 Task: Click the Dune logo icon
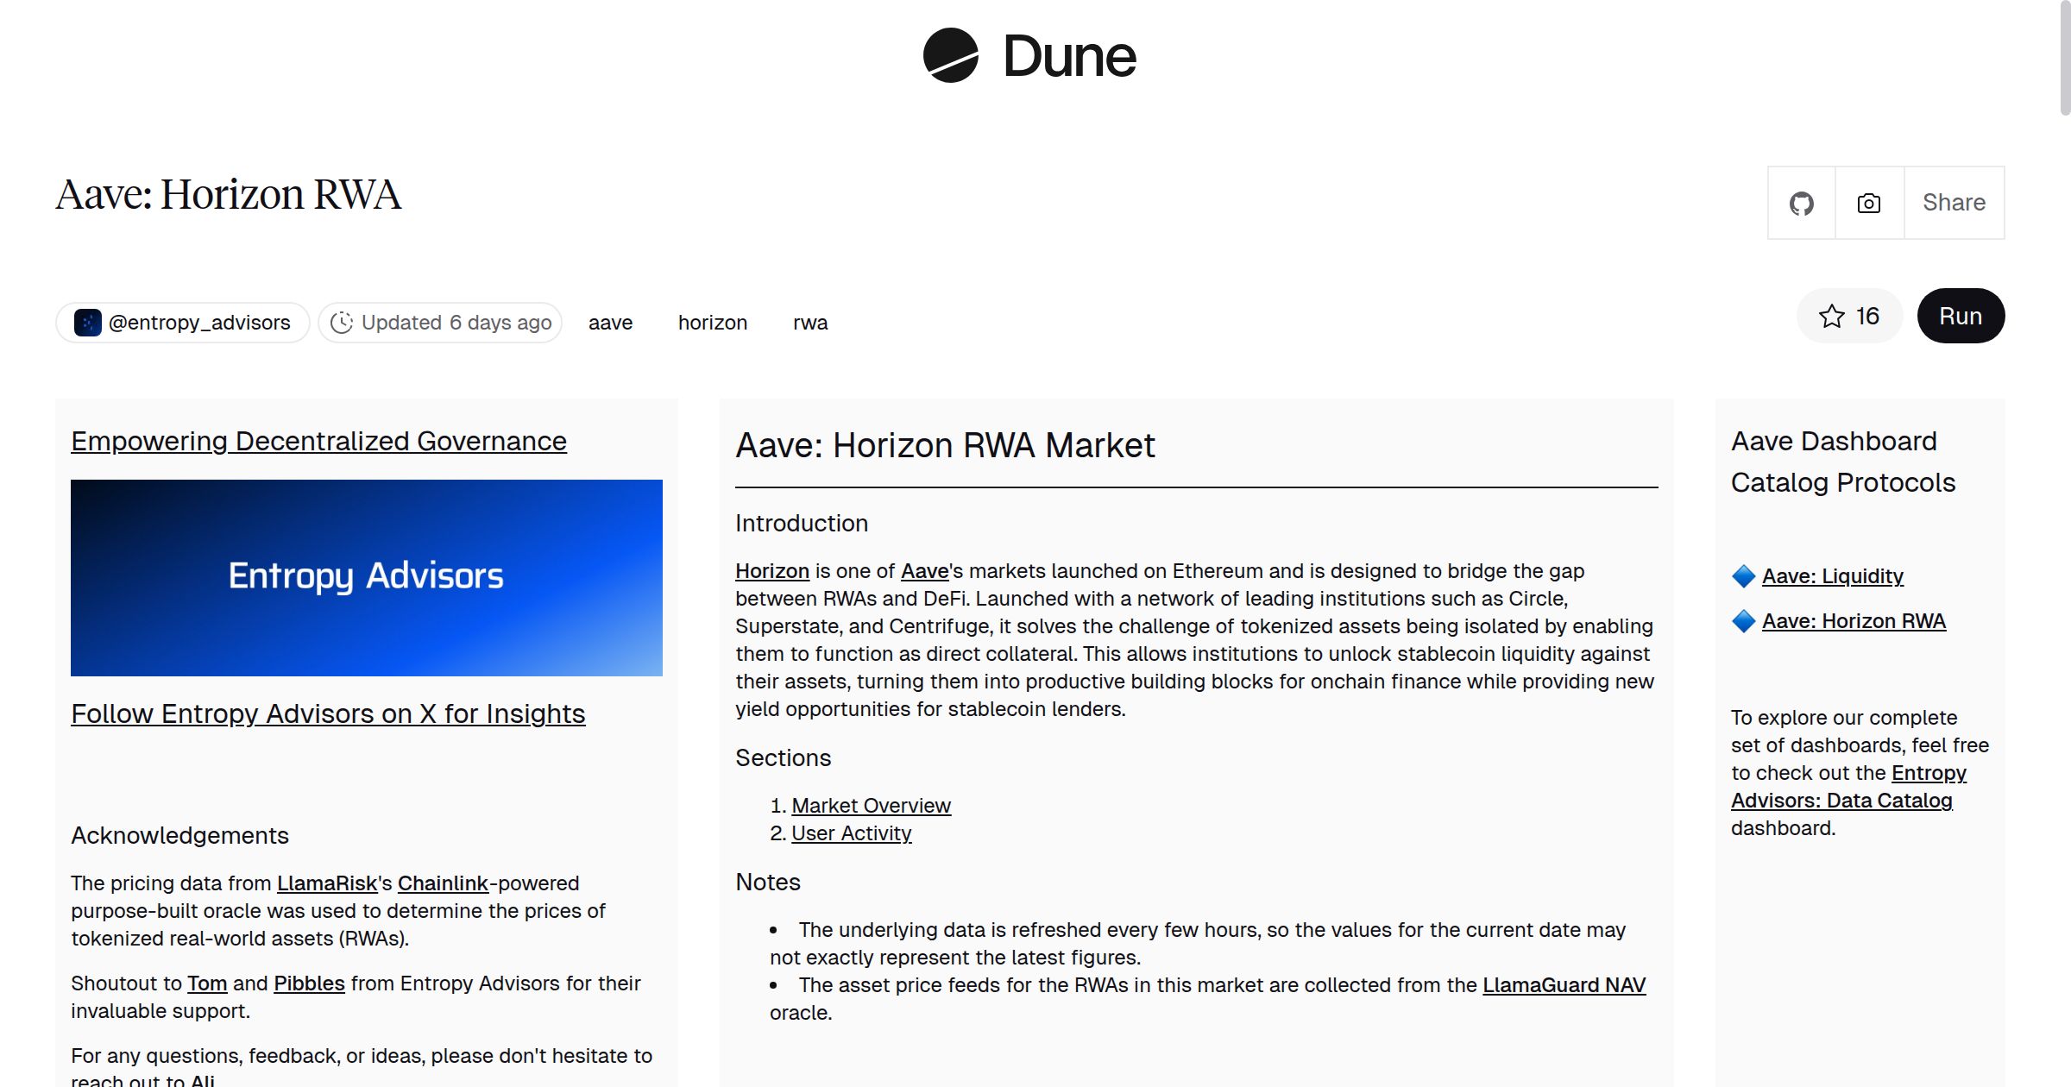950,55
